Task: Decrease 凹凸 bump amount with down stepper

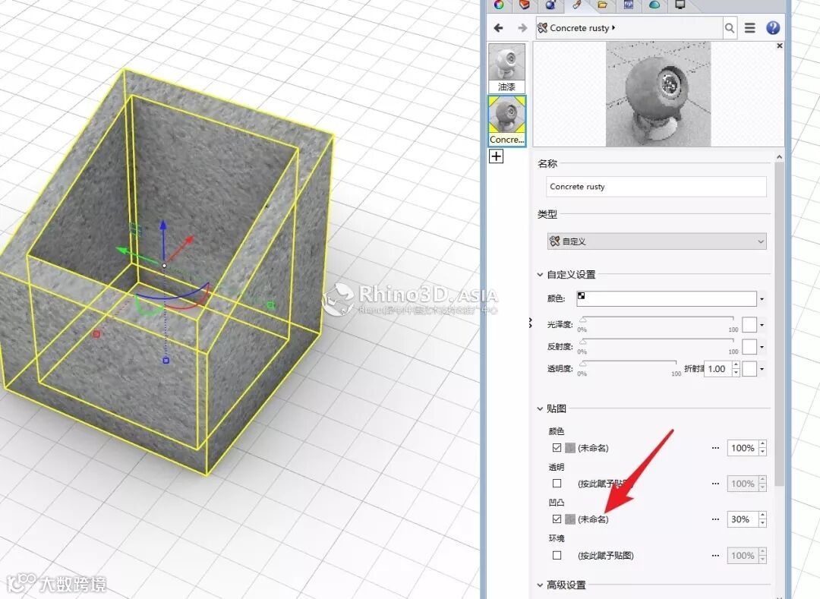Action: (x=762, y=523)
